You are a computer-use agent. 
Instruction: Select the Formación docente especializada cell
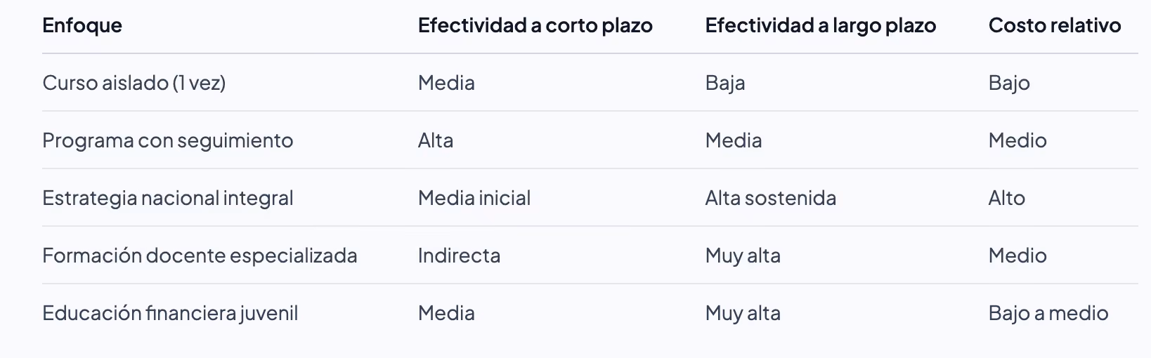pos(200,256)
